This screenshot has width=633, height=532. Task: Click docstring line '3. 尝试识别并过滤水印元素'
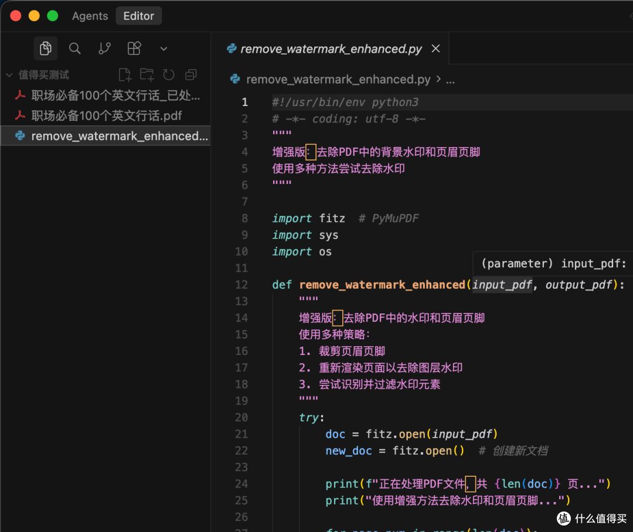click(x=369, y=384)
